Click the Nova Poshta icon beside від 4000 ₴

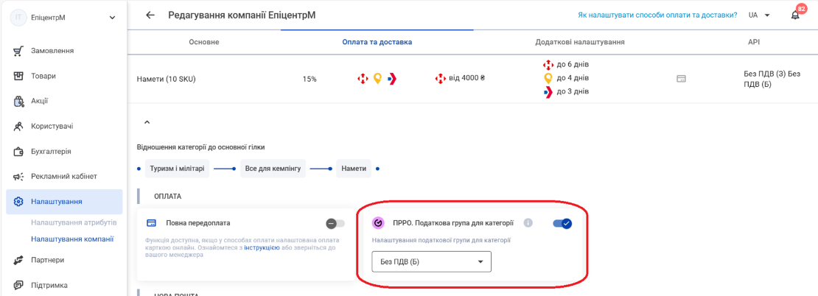coord(440,79)
